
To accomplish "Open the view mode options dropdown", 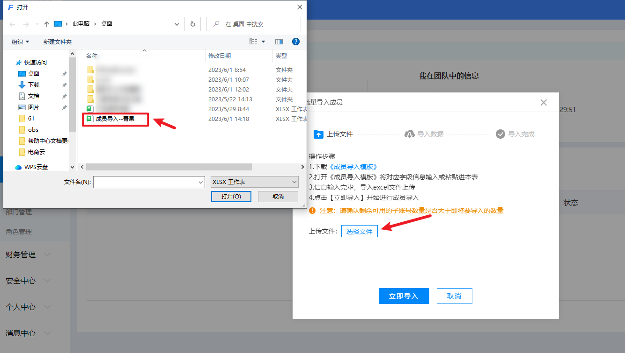I will click(x=263, y=42).
